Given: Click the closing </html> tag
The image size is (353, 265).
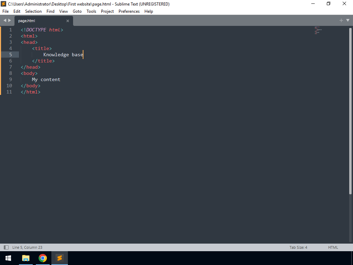Looking at the screenshot, I should pyautogui.click(x=30, y=92).
